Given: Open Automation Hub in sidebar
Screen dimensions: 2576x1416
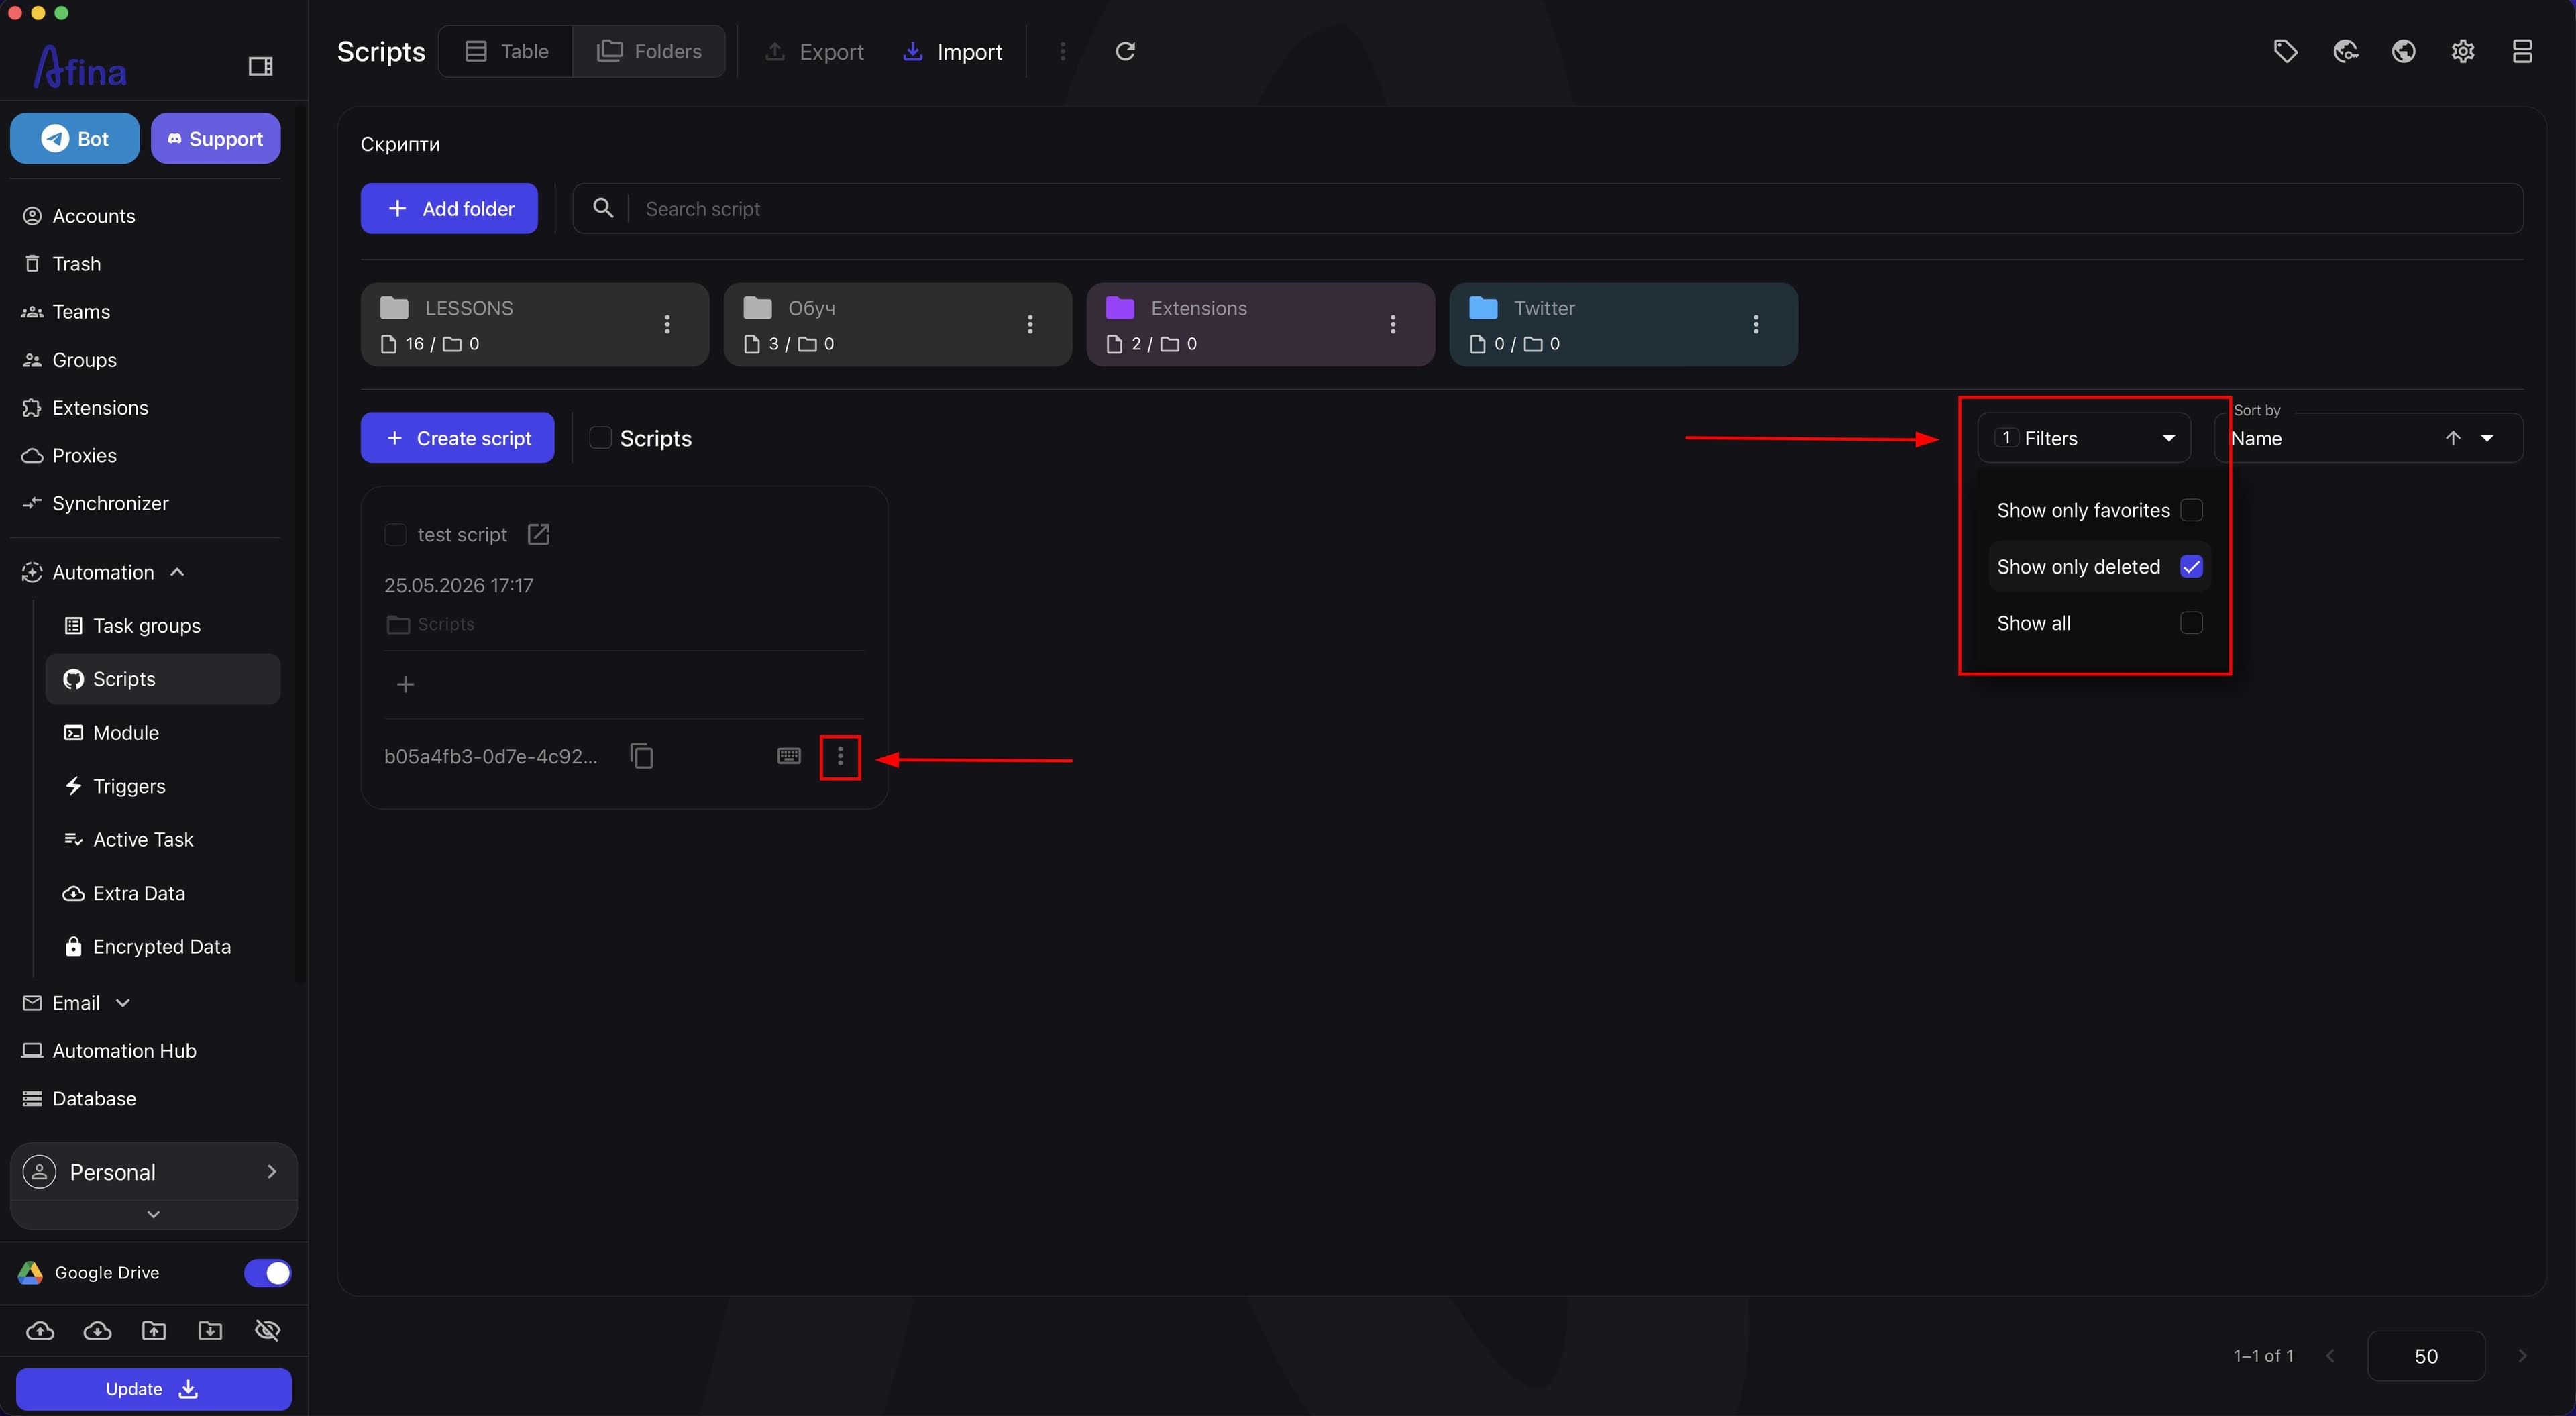Looking at the screenshot, I should 124,1051.
